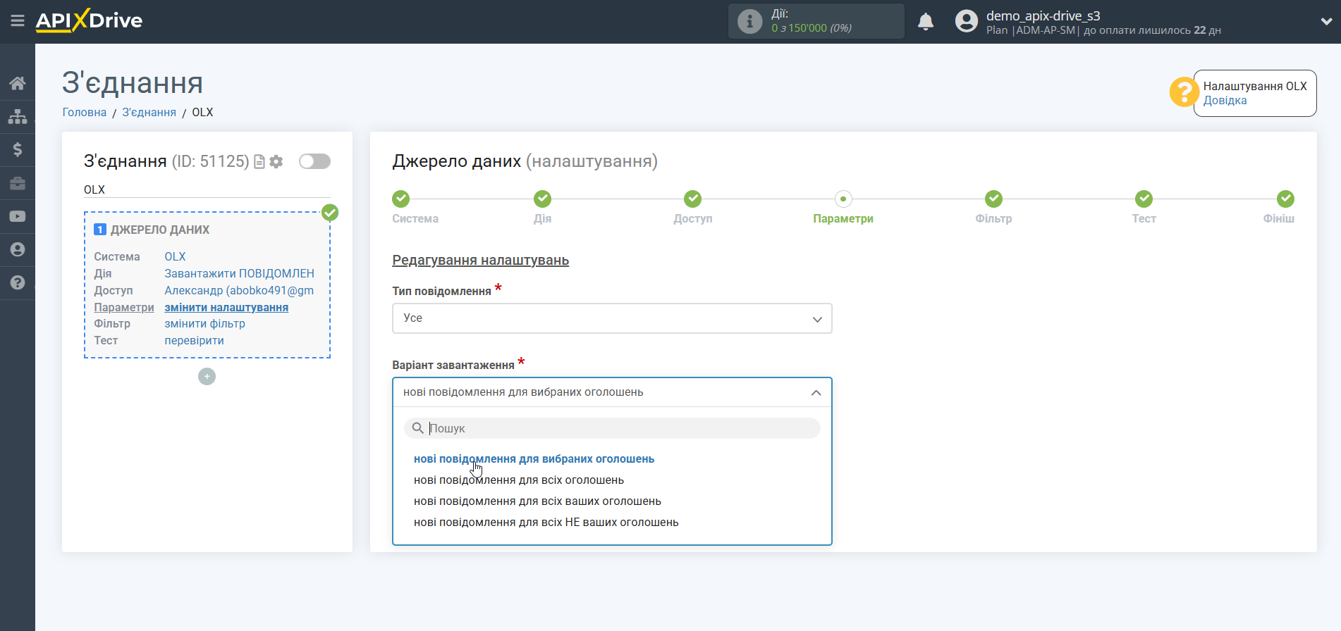Image resolution: width=1341 pixels, height=631 pixels.
Task: Go to the Параметри step
Action: pyautogui.click(x=843, y=199)
